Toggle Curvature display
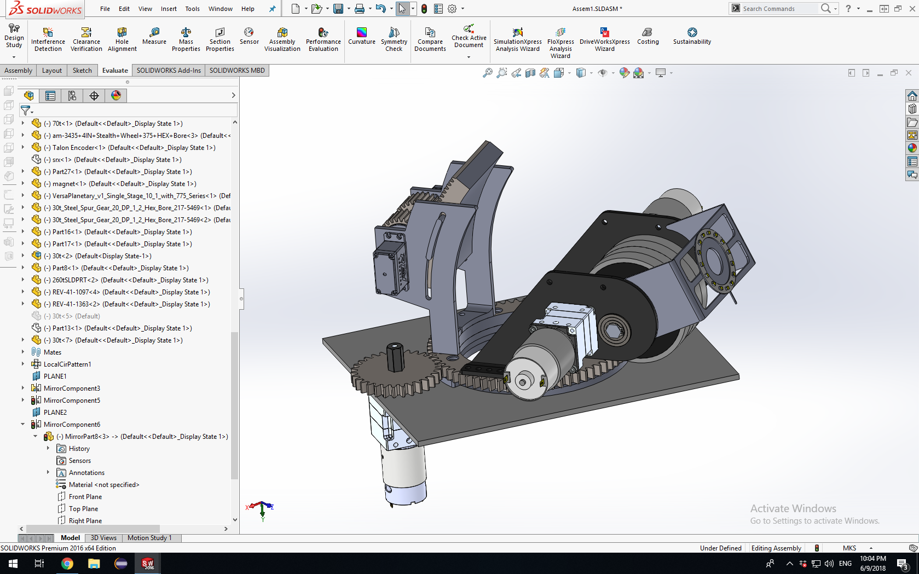 [x=362, y=36]
